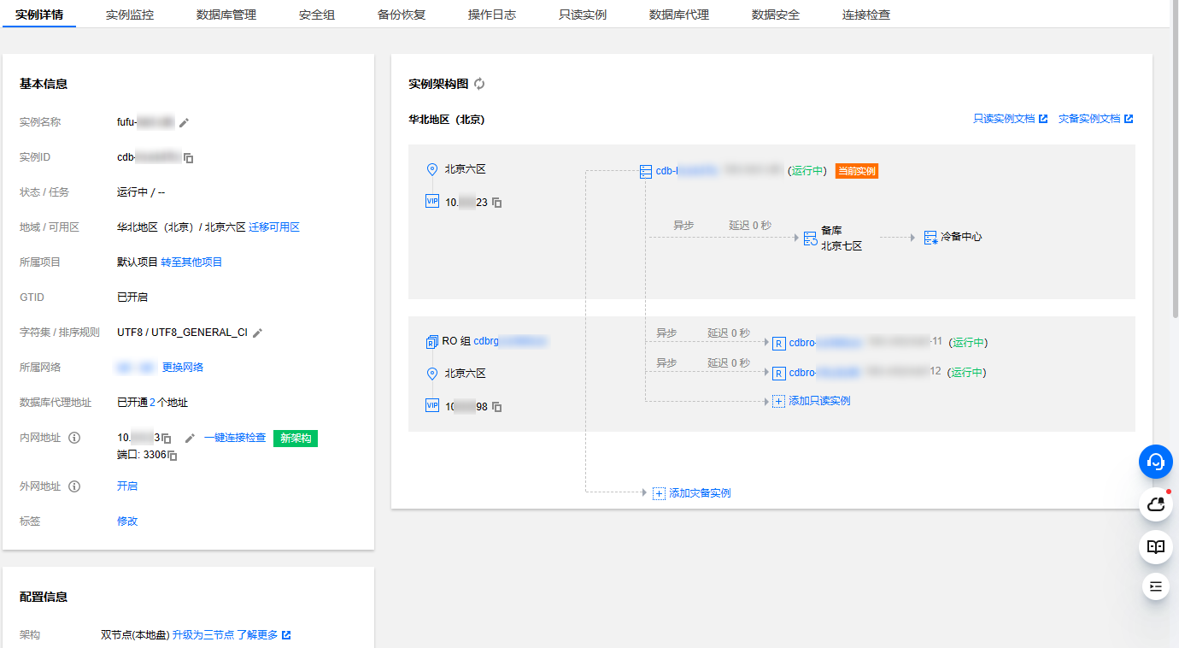Copy the RO group VIP address

coord(496,407)
